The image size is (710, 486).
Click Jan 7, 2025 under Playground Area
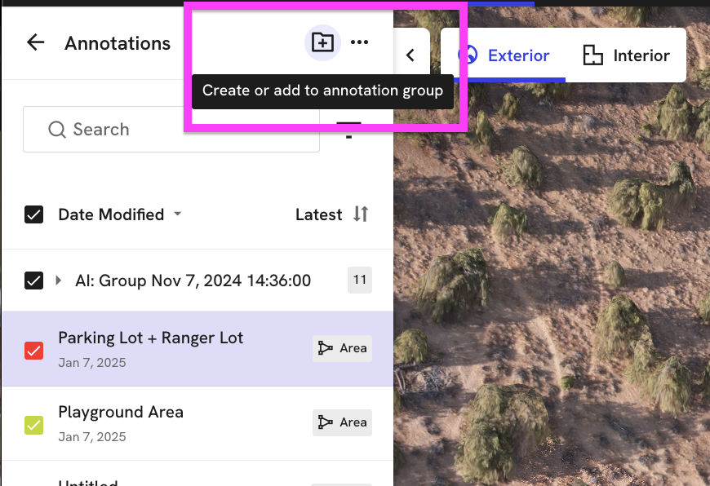point(92,437)
